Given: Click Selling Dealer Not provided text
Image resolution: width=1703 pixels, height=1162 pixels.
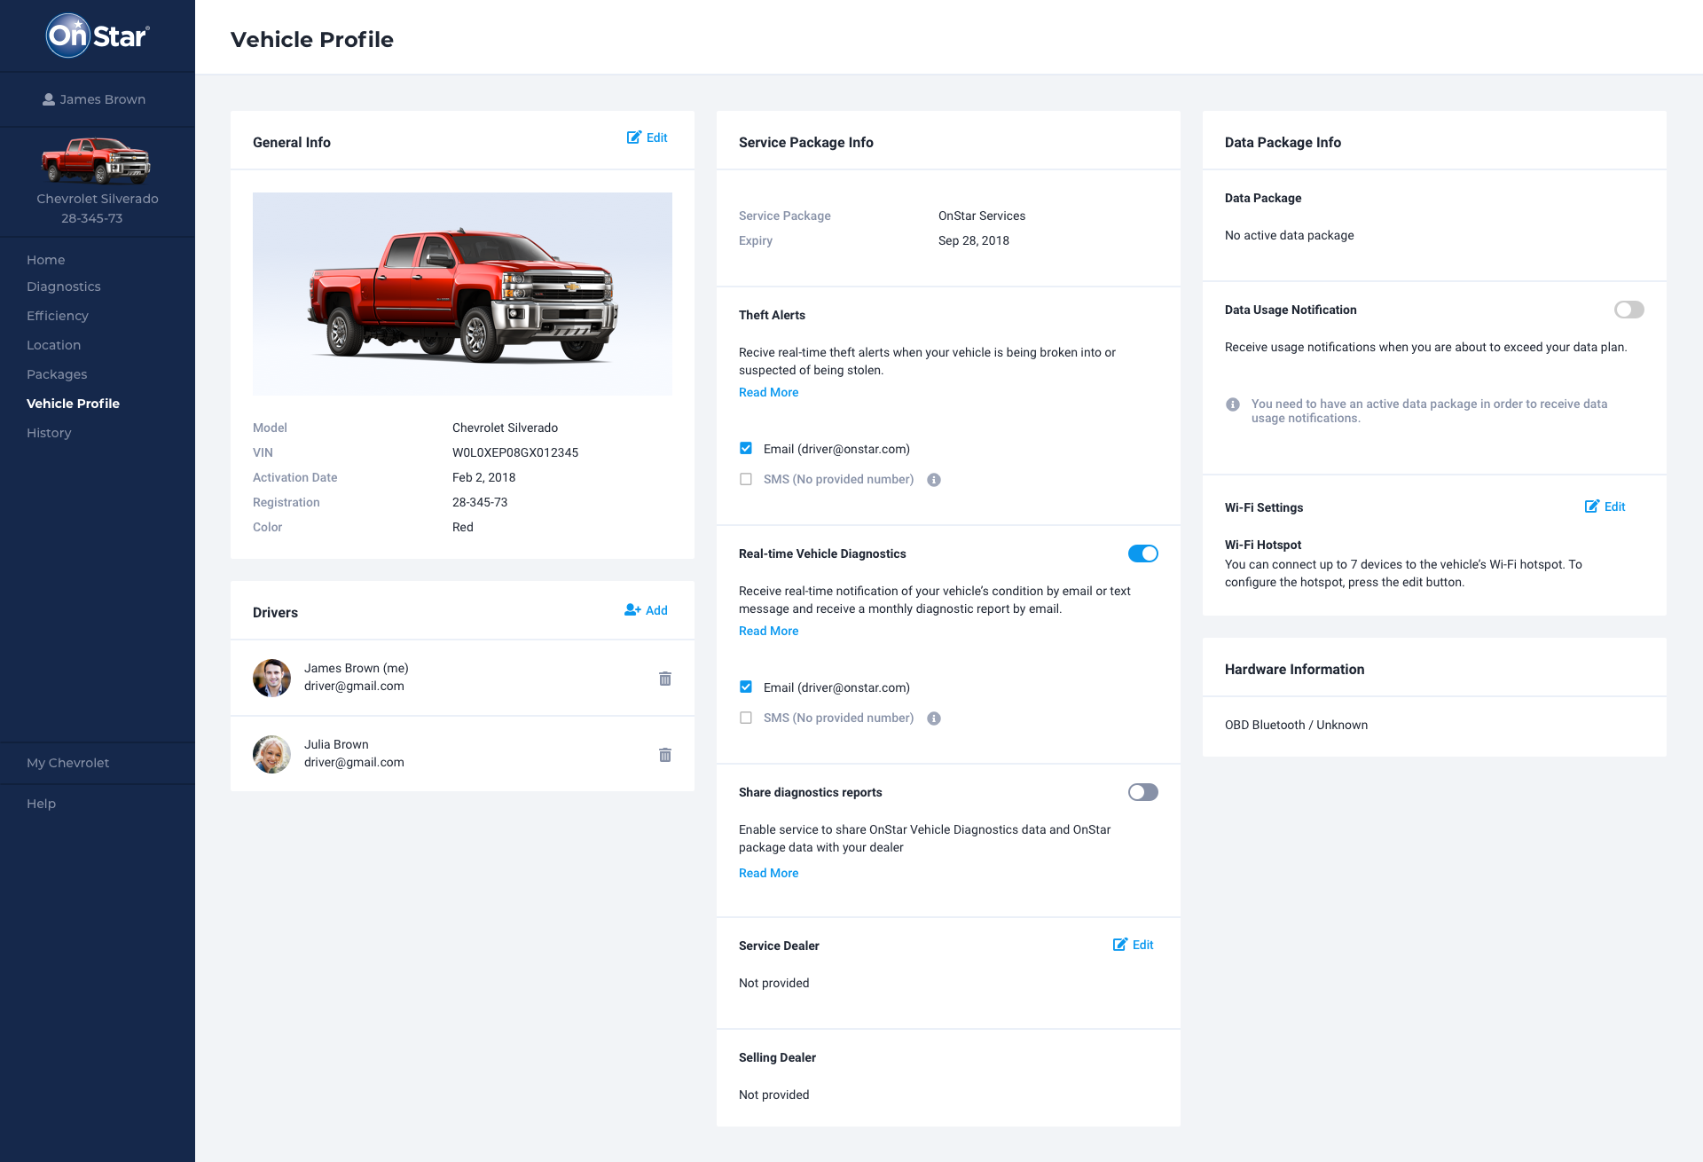Looking at the screenshot, I should (773, 1095).
